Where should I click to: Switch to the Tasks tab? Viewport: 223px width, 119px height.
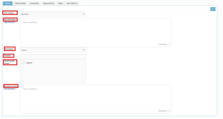[x=60, y=3]
